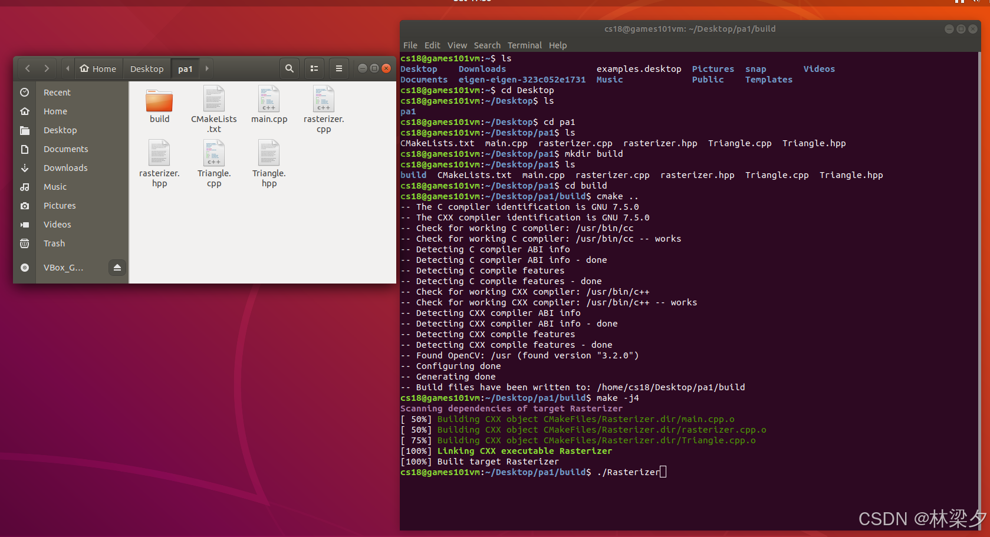The image size is (990, 537).
Task: Click the Desktop folder icon in sidebar
Action: tap(25, 130)
